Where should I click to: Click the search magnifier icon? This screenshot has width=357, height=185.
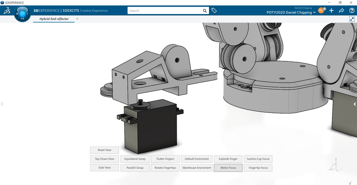205,11
